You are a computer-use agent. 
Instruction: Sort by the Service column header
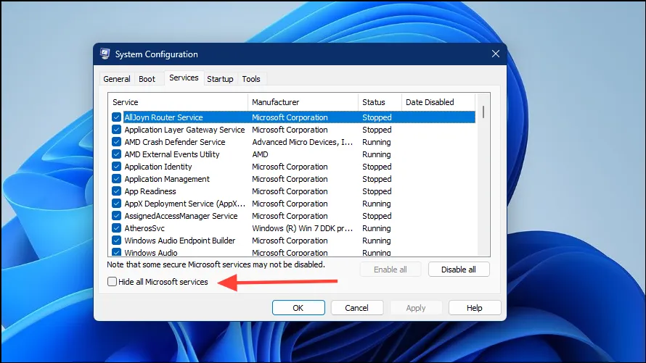click(178, 102)
